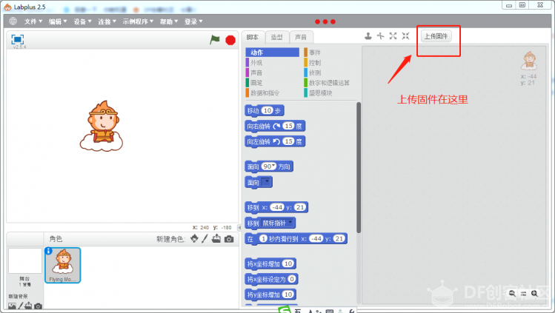Click the 上传固件 button
The image size is (555, 313).
[436, 36]
